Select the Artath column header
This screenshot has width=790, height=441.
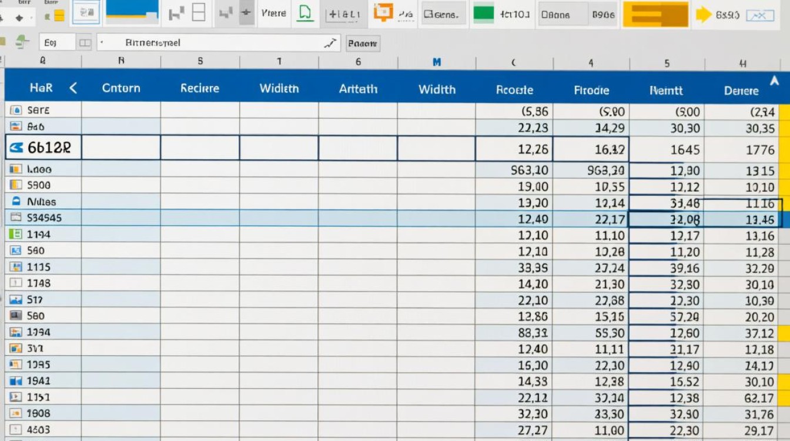click(x=358, y=89)
